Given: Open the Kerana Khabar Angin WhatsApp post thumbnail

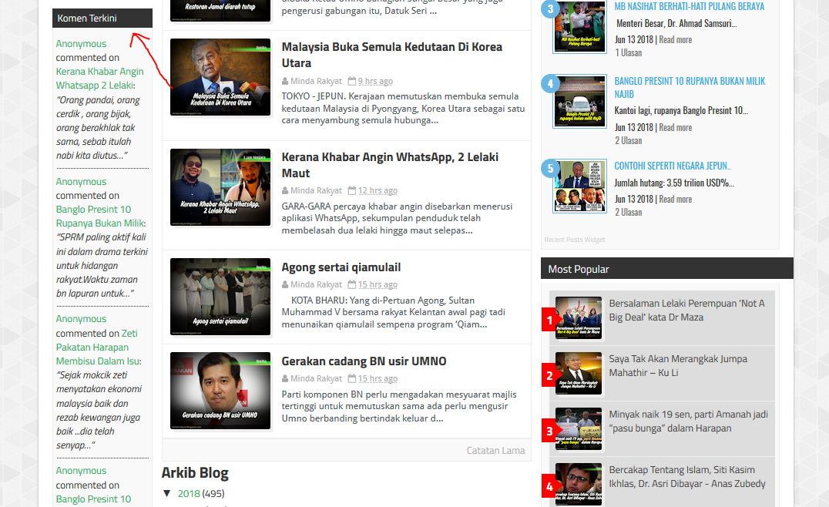Looking at the screenshot, I should click(x=220, y=187).
